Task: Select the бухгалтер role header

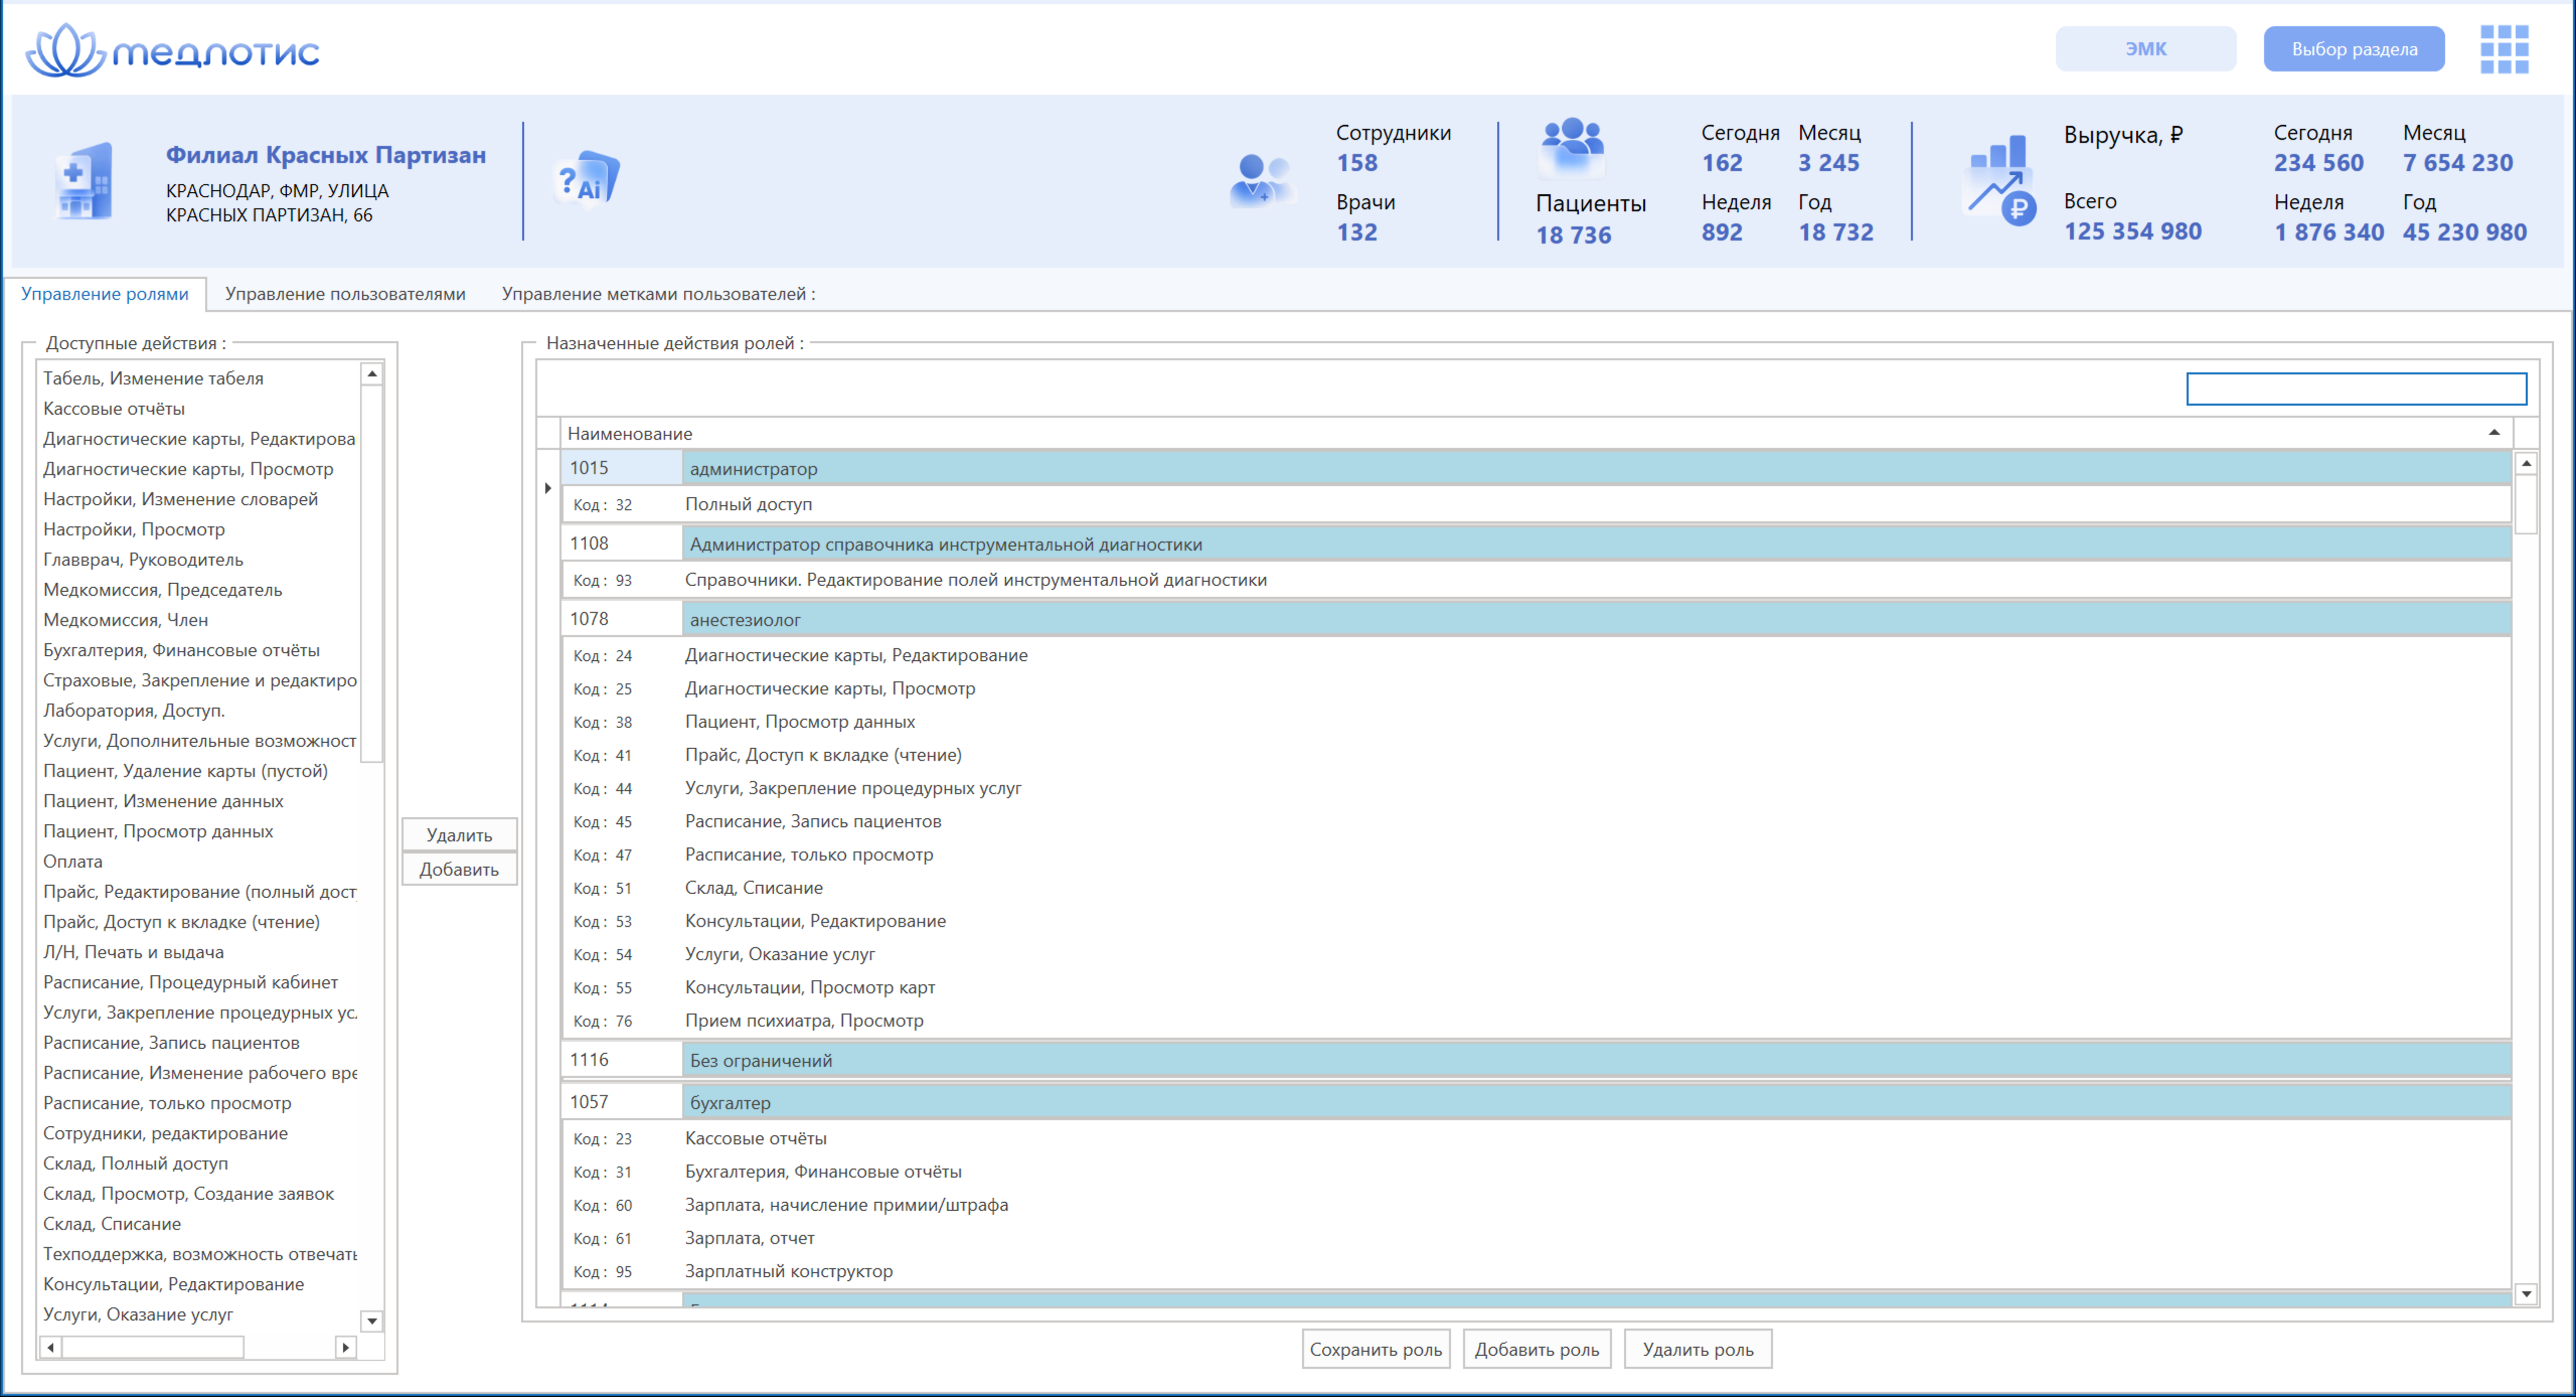Action: [x=1536, y=1102]
